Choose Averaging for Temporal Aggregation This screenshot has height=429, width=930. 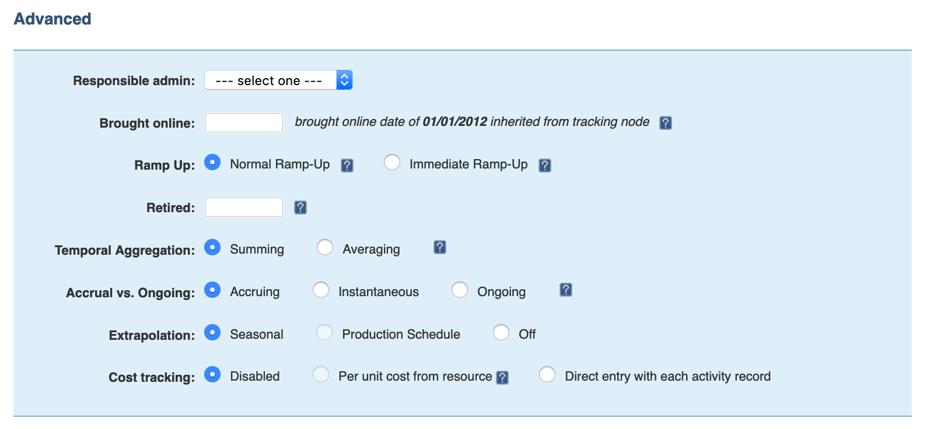pyautogui.click(x=325, y=248)
